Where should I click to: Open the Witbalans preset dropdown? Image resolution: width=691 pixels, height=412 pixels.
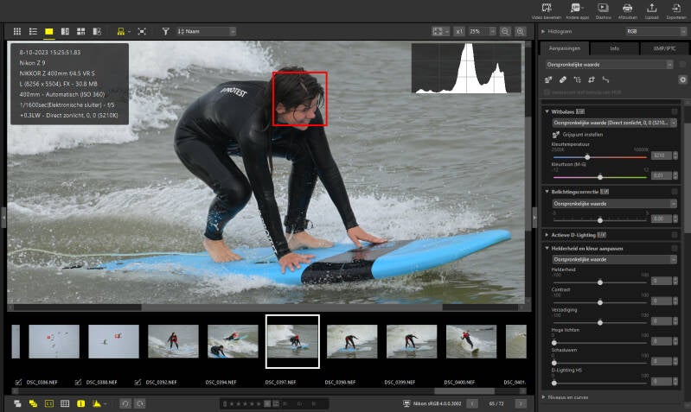(x=614, y=123)
